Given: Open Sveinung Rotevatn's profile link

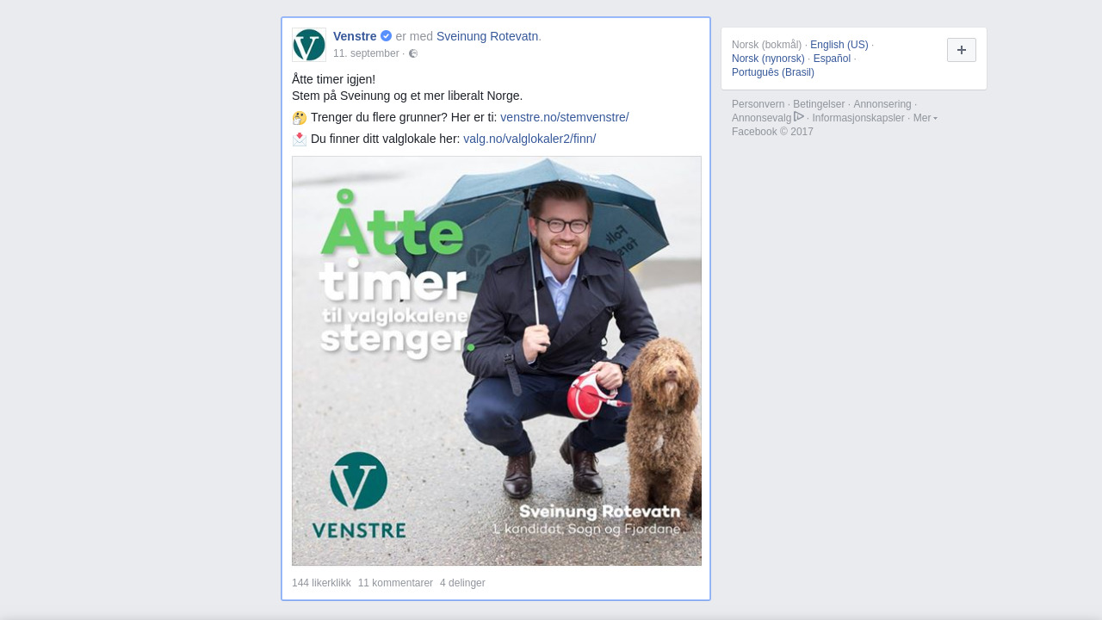Looking at the screenshot, I should (487, 36).
